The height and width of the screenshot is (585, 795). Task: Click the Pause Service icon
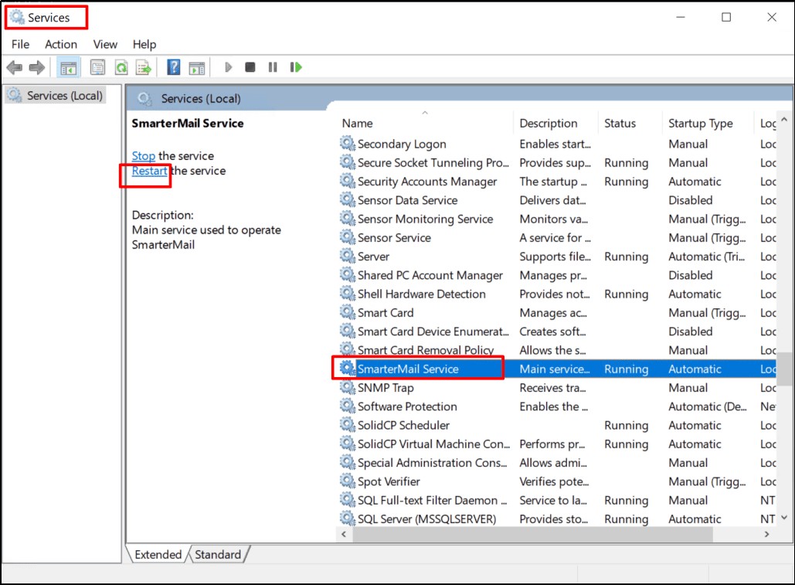273,67
